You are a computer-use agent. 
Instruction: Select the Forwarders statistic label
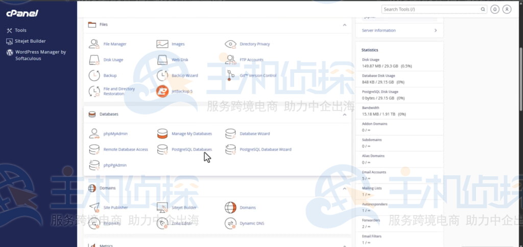coord(371,220)
